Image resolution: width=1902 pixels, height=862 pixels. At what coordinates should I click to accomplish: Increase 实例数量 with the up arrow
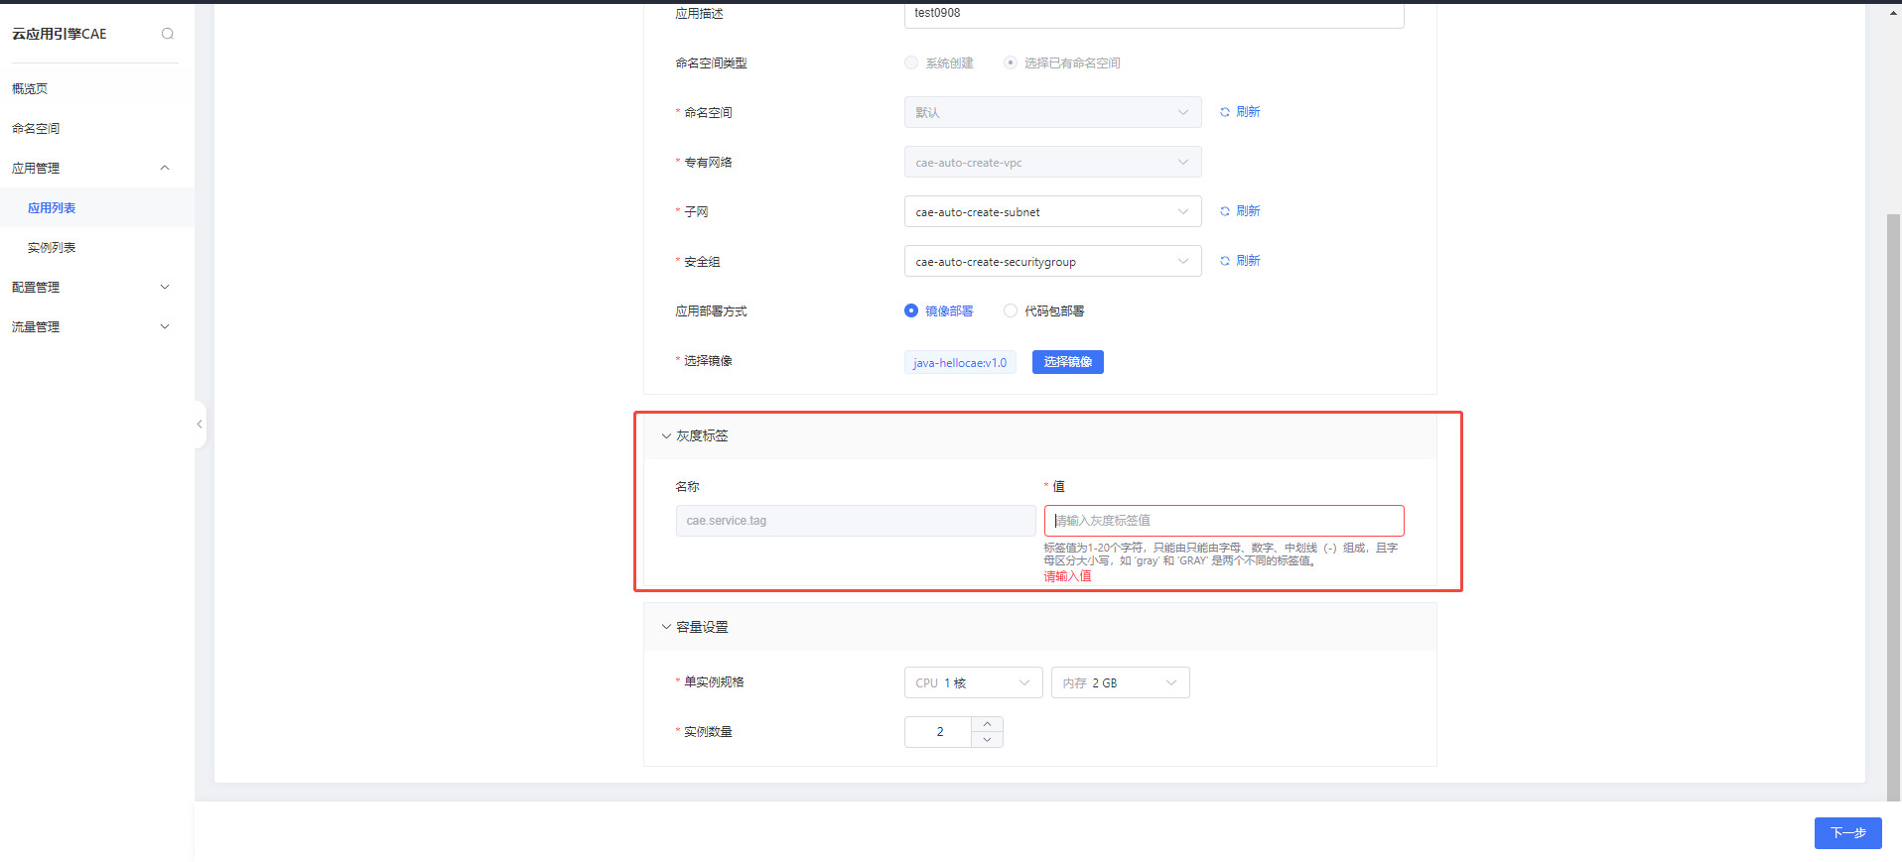tap(987, 724)
